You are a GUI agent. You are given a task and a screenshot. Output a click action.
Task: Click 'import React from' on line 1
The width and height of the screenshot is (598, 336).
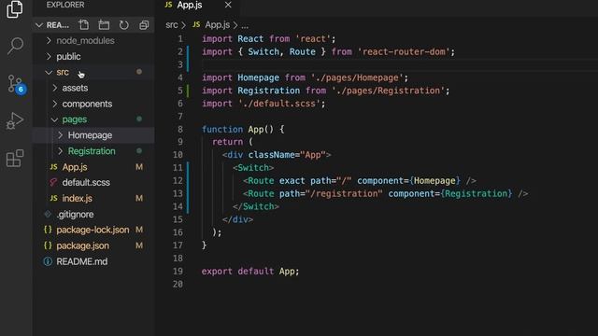pyautogui.click(x=246, y=39)
